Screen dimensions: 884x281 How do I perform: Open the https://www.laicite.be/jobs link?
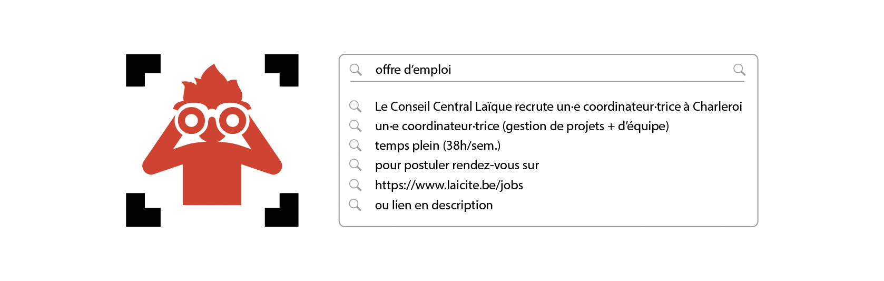coord(449,185)
